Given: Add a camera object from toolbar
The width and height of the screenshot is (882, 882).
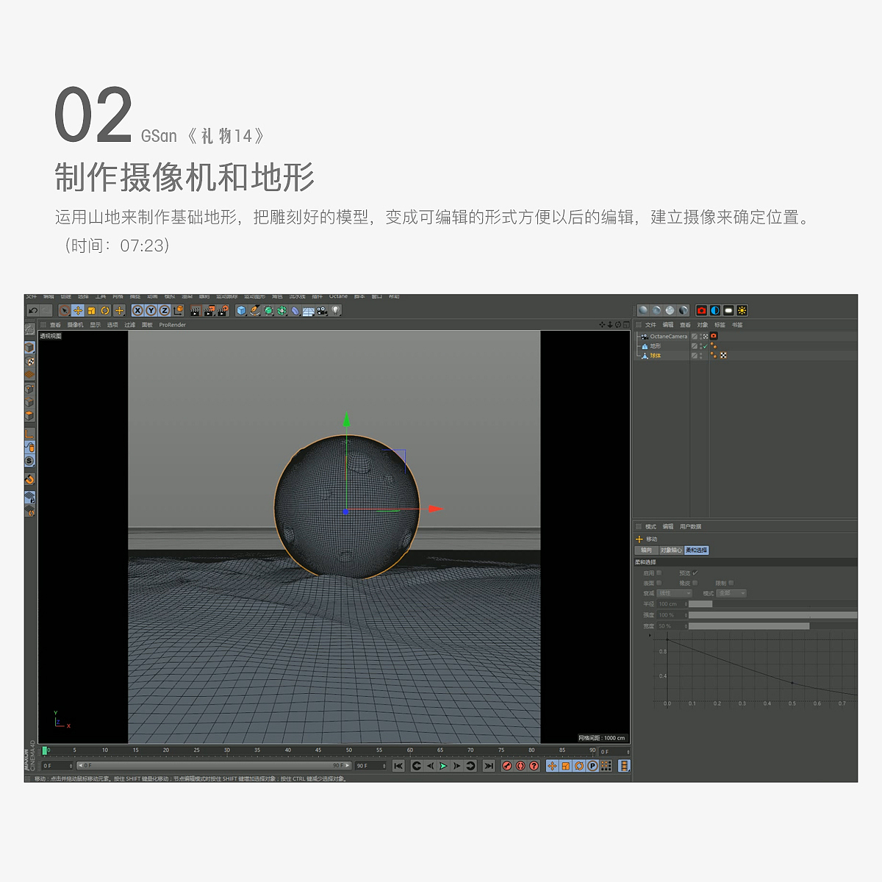Looking at the screenshot, I should coord(322,311).
